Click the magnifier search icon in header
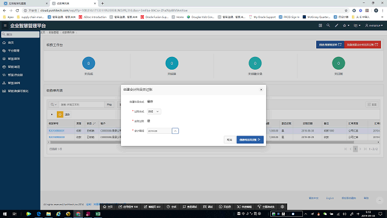The image size is (387, 218). point(328,25)
